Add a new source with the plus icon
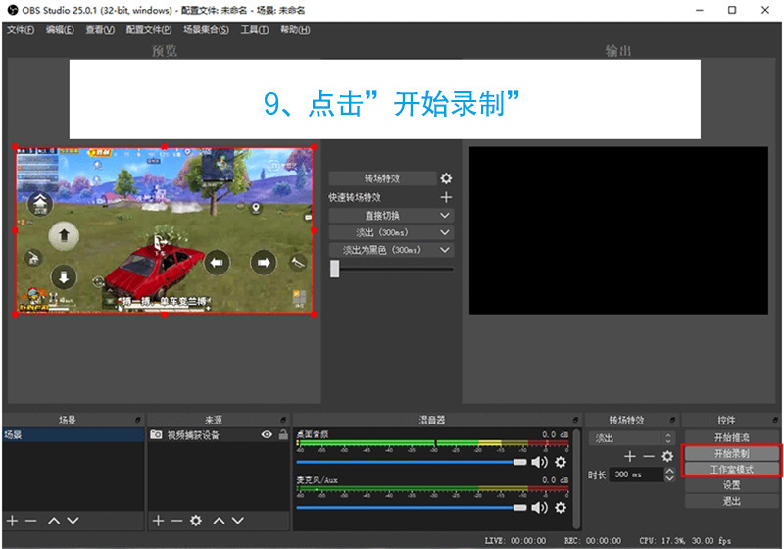The image size is (784, 549). [158, 521]
